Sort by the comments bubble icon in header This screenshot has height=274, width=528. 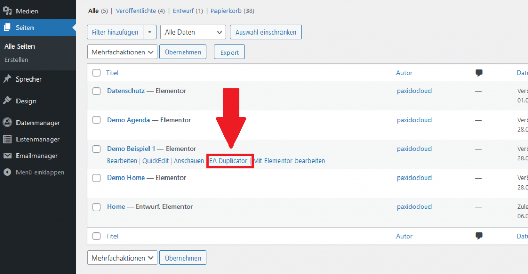(x=479, y=73)
